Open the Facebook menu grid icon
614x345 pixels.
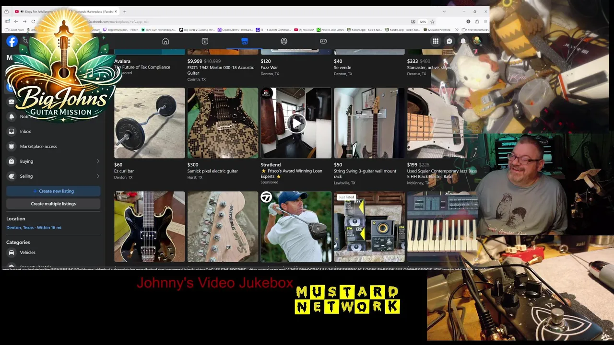pyautogui.click(x=436, y=41)
